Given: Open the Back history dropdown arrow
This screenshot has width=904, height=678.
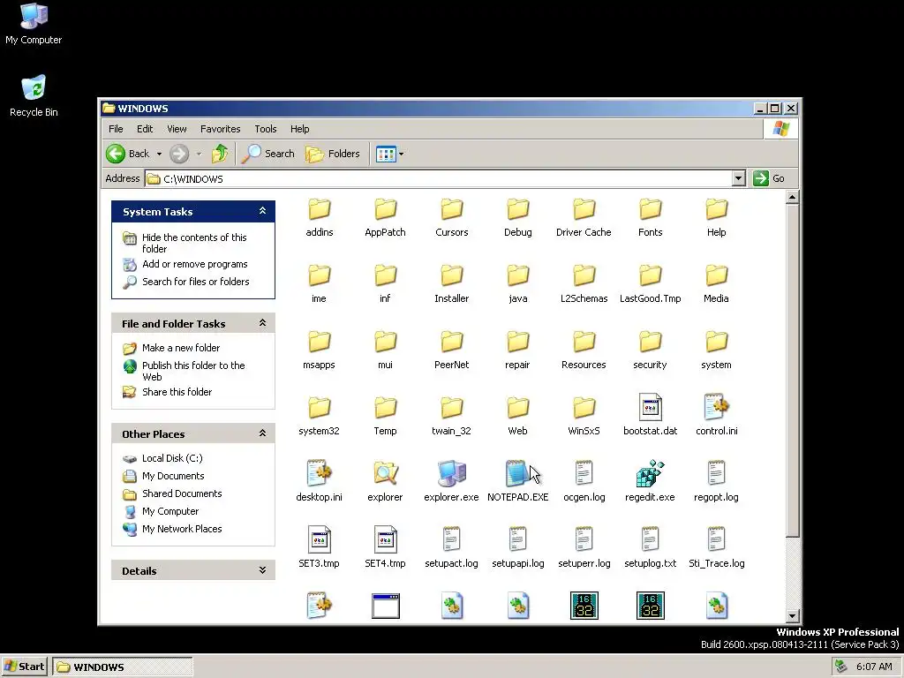Looking at the screenshot, I should (x=159, y=154).
